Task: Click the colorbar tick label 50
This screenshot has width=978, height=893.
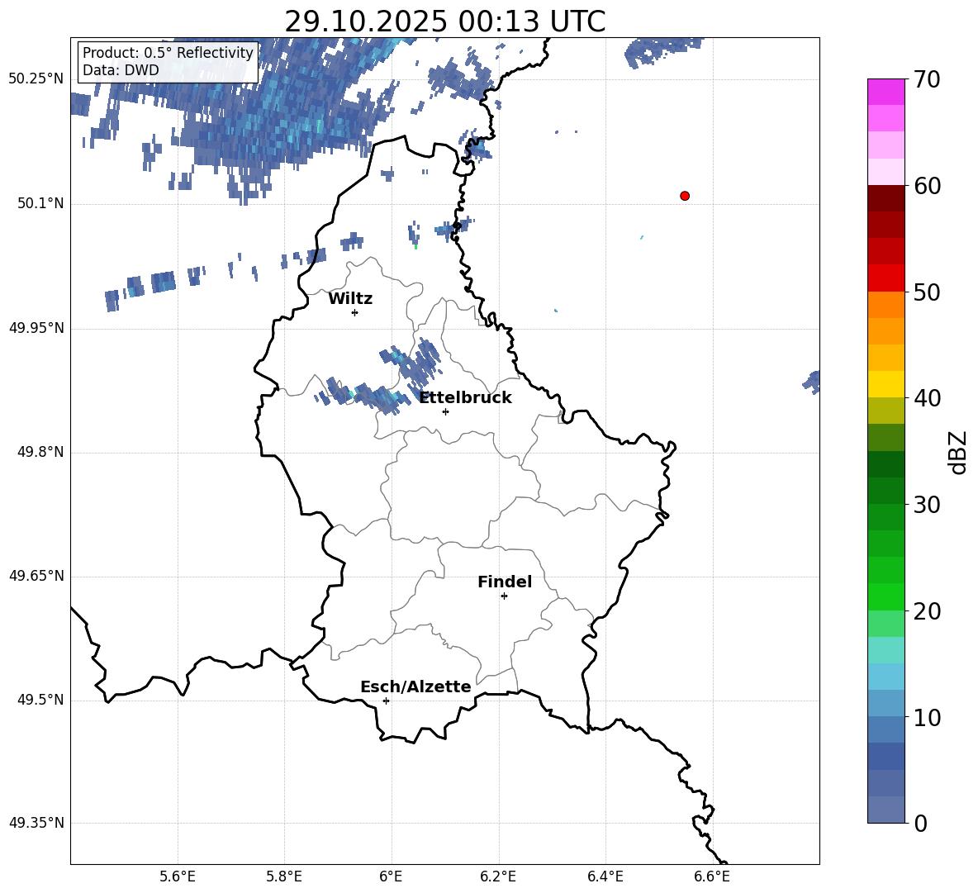Action: click(927, 292)
